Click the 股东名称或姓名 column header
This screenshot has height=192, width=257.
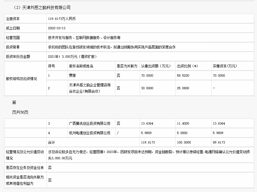[x=81, y=66]
